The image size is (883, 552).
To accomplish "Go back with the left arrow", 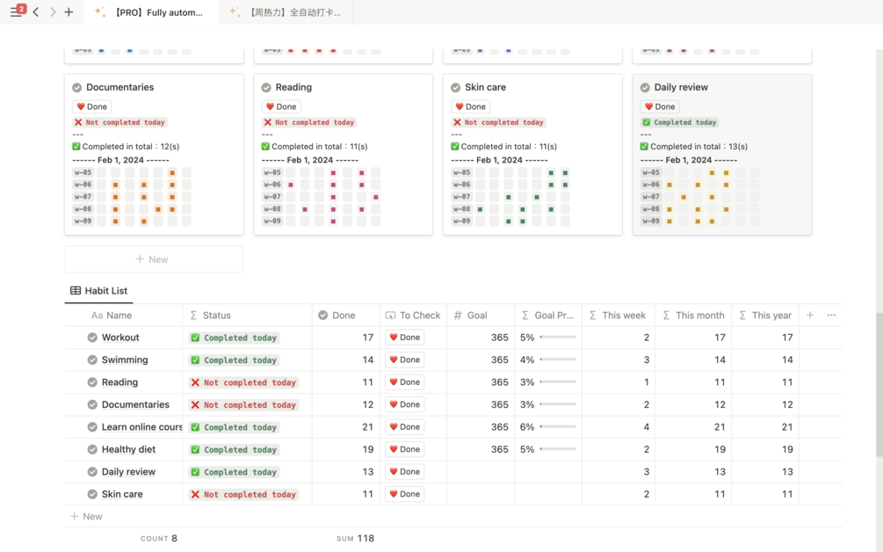I will point(36,11).
